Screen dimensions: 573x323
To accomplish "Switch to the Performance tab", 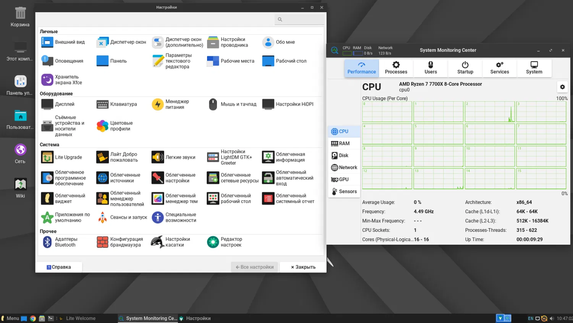I will (362, 68).
